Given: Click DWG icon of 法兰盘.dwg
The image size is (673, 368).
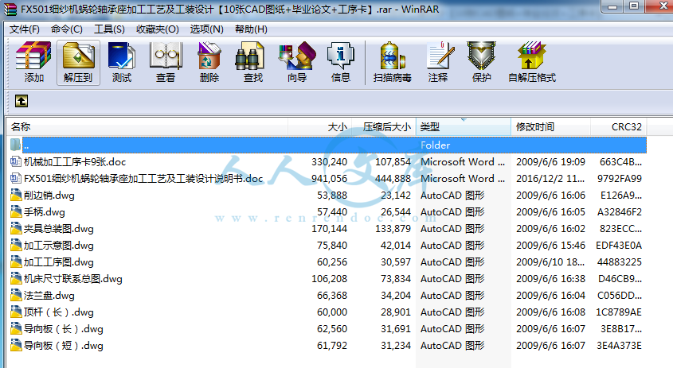Looking at the screenshot, I should coord(16,295).
